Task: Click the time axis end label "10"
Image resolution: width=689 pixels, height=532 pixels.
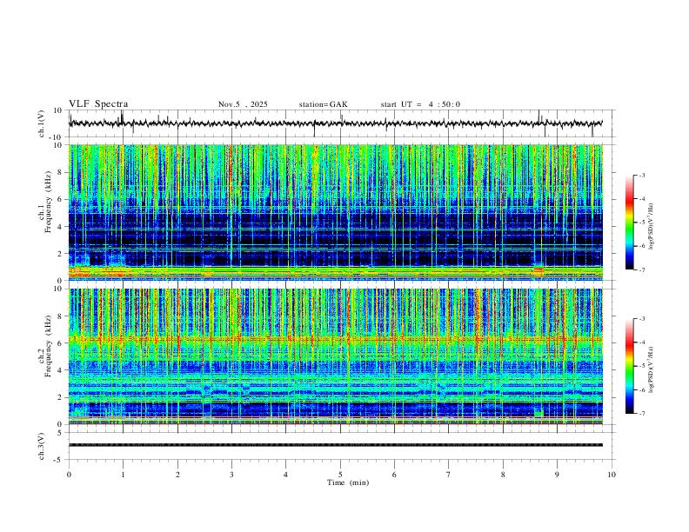Action: (x=612, y=475)
